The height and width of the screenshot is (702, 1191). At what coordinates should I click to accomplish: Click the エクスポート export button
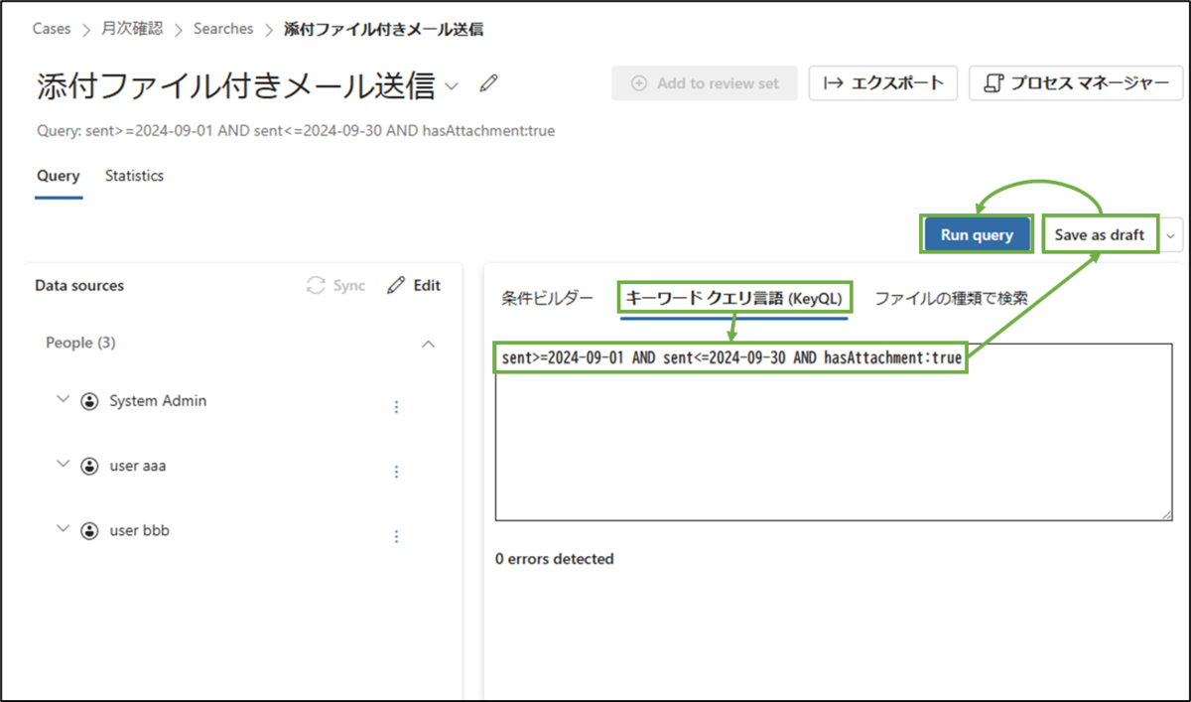pos(882,83)
